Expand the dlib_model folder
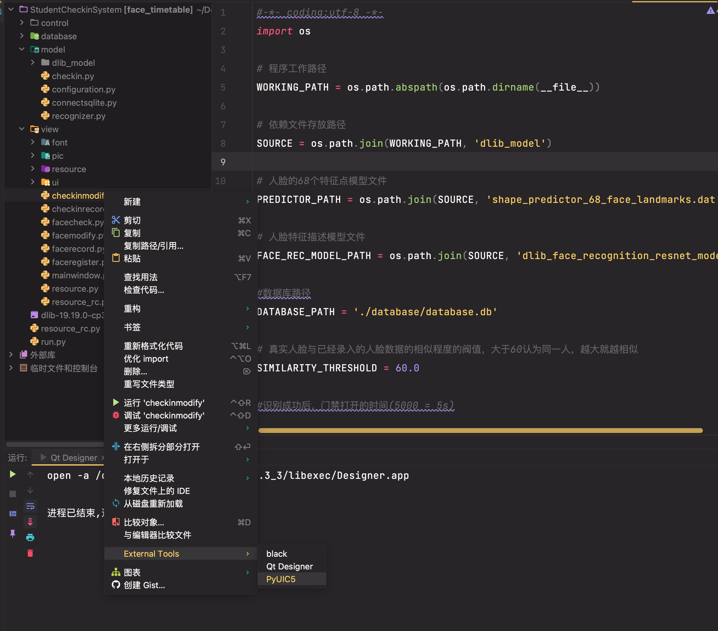The width and height of the screenshot is (718, 631). (x=33, y=62)
